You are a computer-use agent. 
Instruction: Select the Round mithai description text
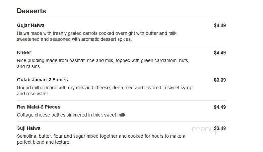point(105,91)
